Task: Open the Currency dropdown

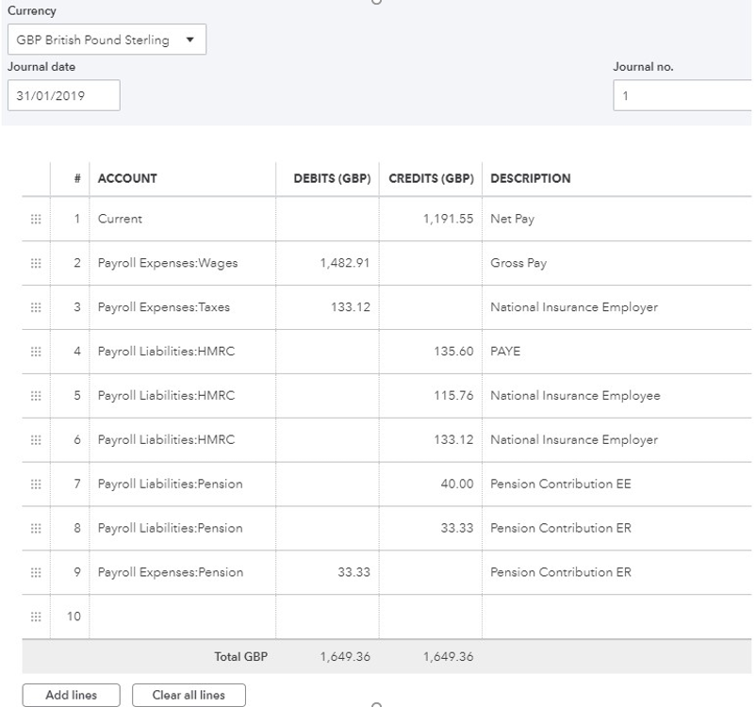Action: pyautogui.click(x=107, y=39)
